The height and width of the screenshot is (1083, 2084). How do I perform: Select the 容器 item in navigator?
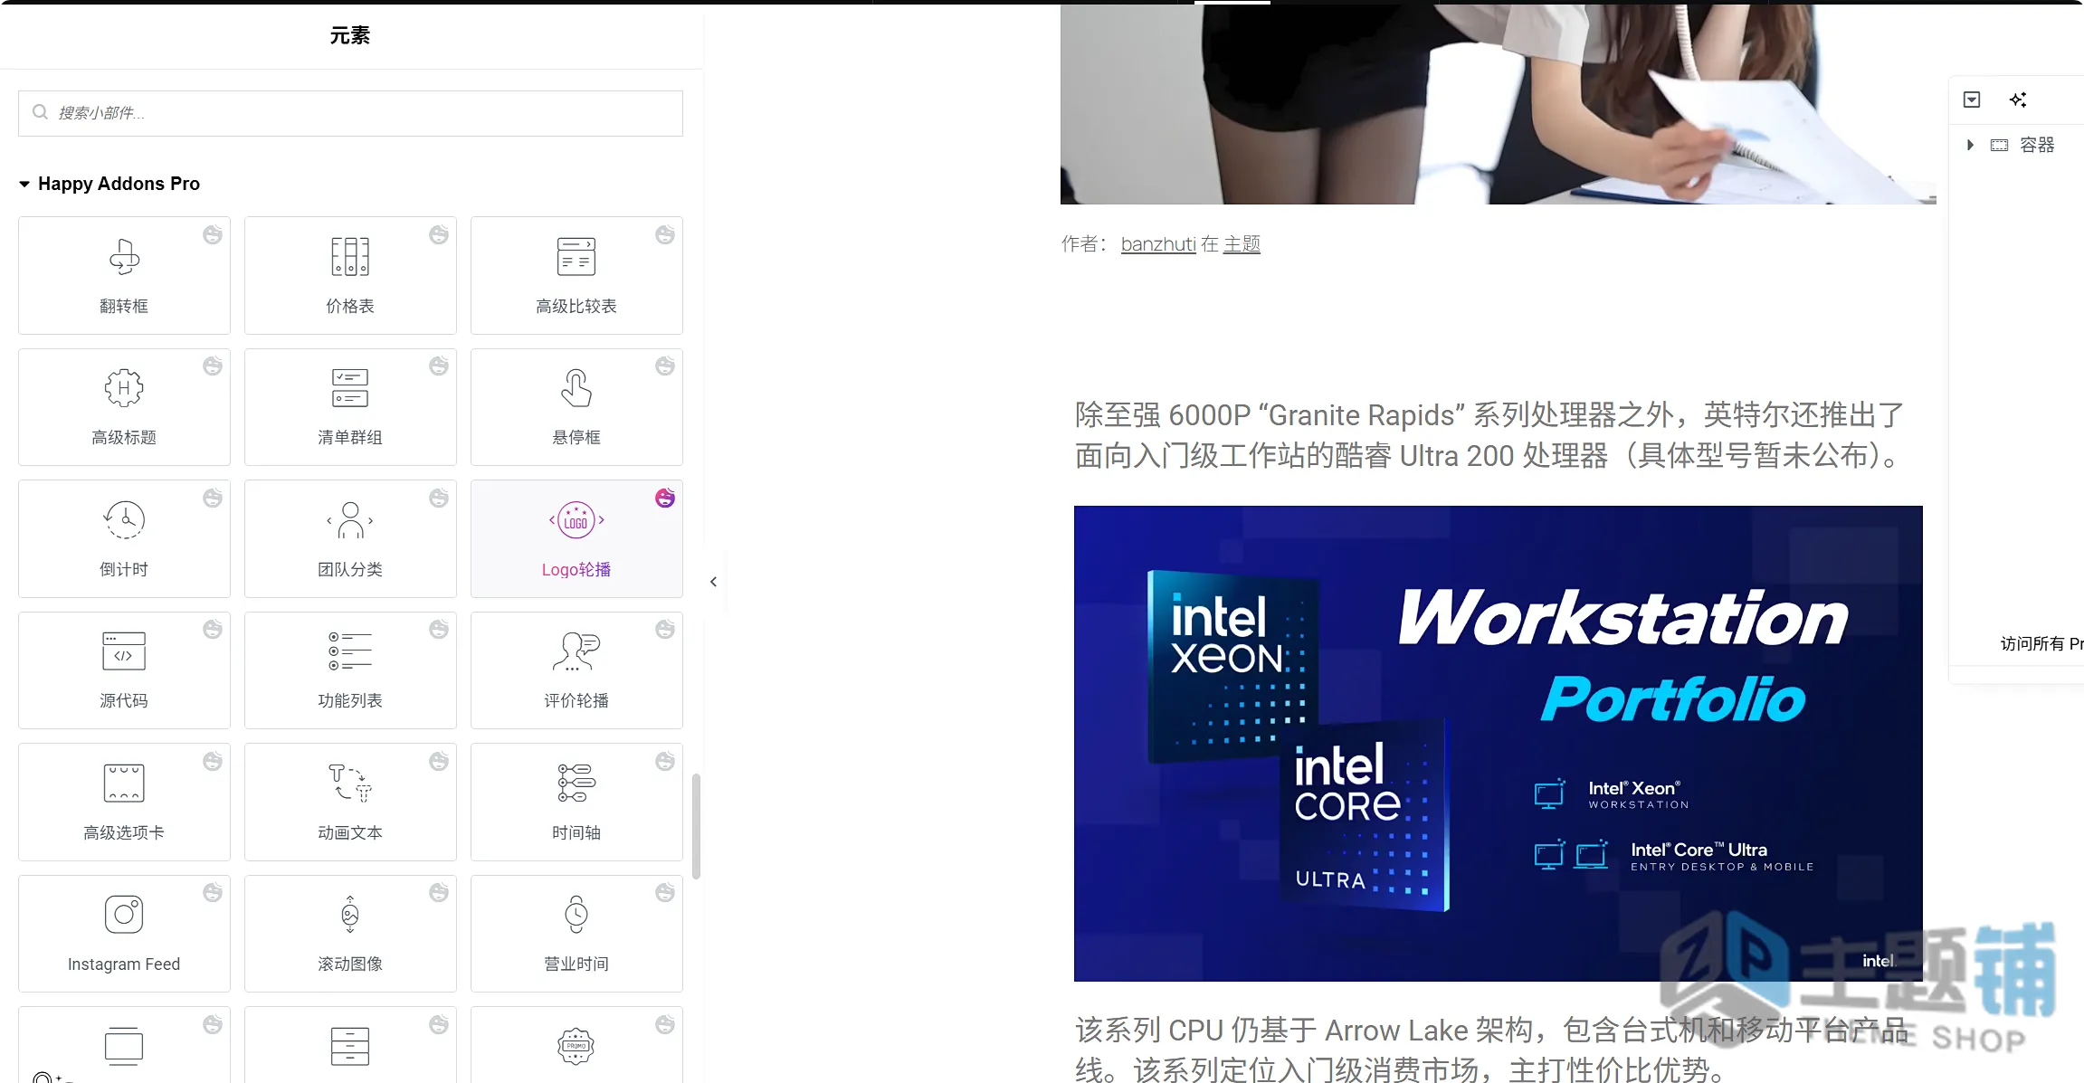[x=2036, y=145]
